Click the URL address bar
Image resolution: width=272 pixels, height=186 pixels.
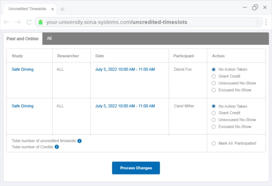click(136, 22)
